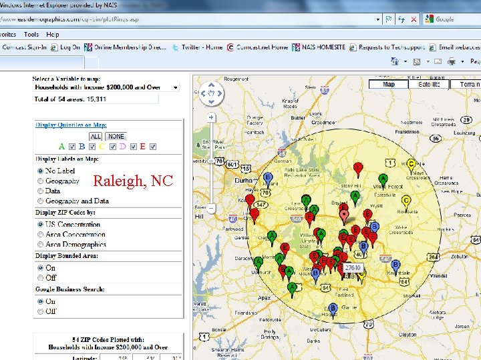Viewport: 481px width, 360px height.
Task: Switch to Terrain view tab
Action: coord(466,84)
